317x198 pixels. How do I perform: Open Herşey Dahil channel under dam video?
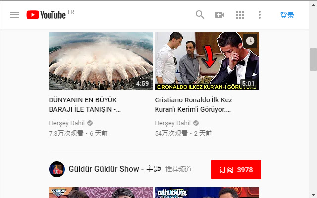67,123
